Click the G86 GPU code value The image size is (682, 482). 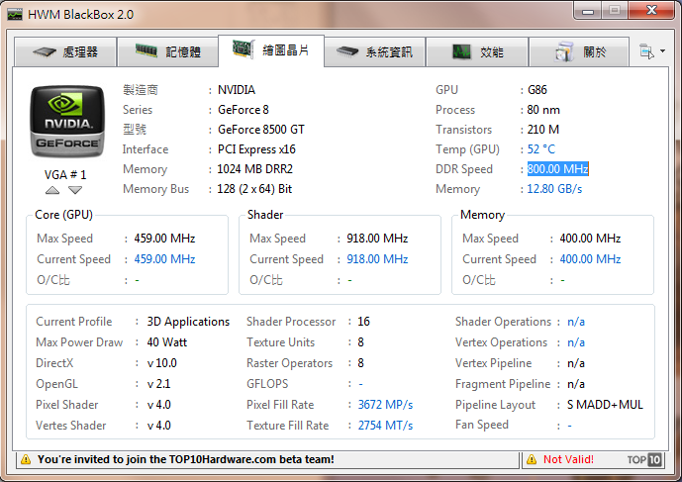tap(537, 90)
